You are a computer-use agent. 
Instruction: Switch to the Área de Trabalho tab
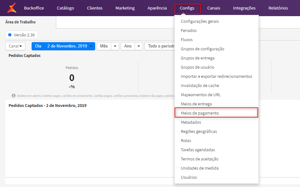point(21,22)
